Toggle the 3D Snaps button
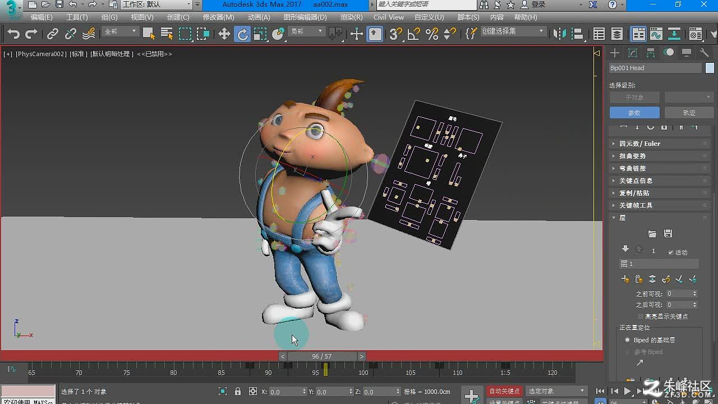 [x=396, y=34]
